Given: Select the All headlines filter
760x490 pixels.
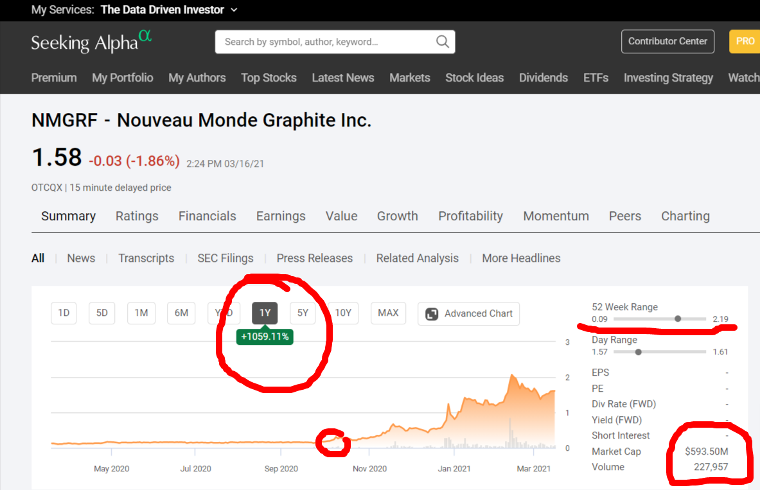Looking at the screenshot, I should pyautogui.click(x=38, y=258).
